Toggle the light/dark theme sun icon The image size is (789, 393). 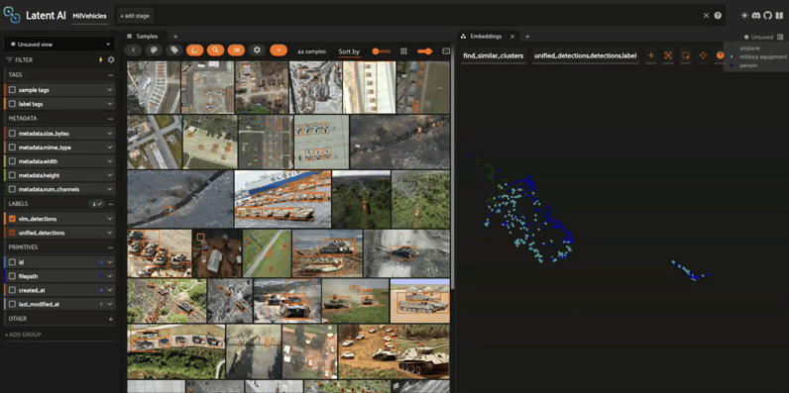click(x=744, y=16)
